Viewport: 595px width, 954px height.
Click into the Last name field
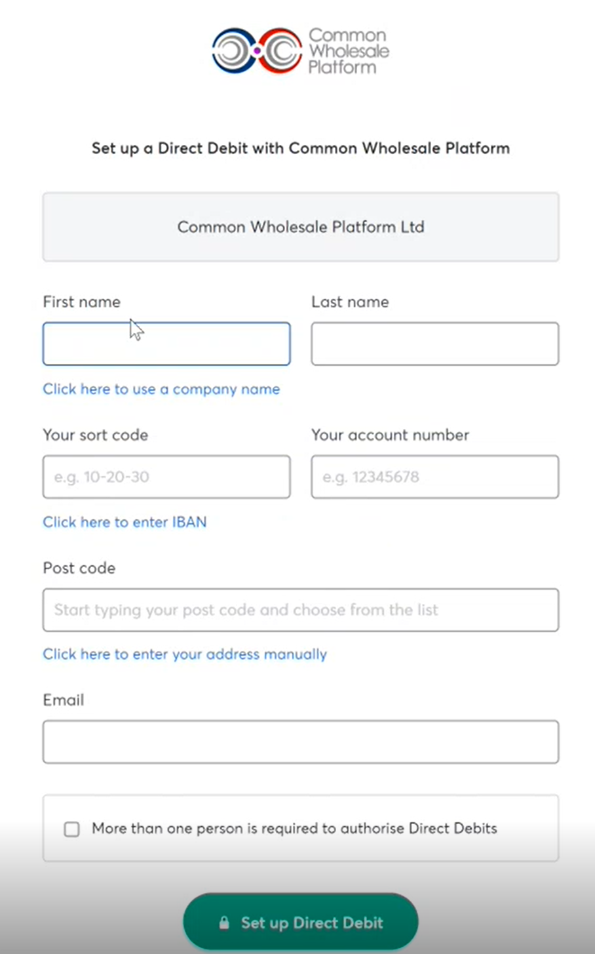coord(434,344)
